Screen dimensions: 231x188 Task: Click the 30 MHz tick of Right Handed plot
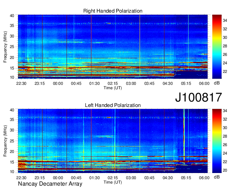[x=12, y=36]
